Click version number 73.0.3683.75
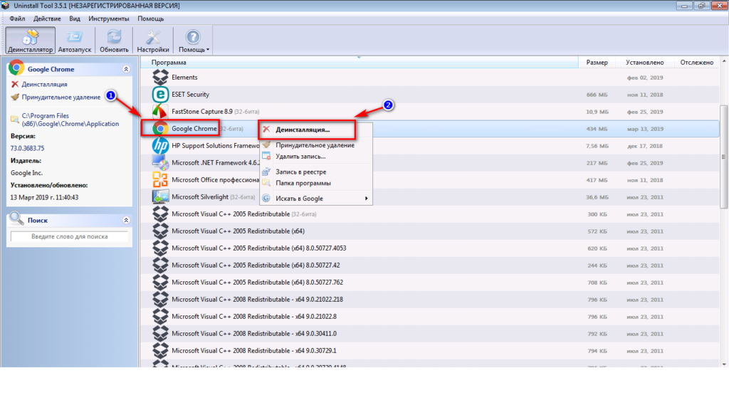 point(28,148)
